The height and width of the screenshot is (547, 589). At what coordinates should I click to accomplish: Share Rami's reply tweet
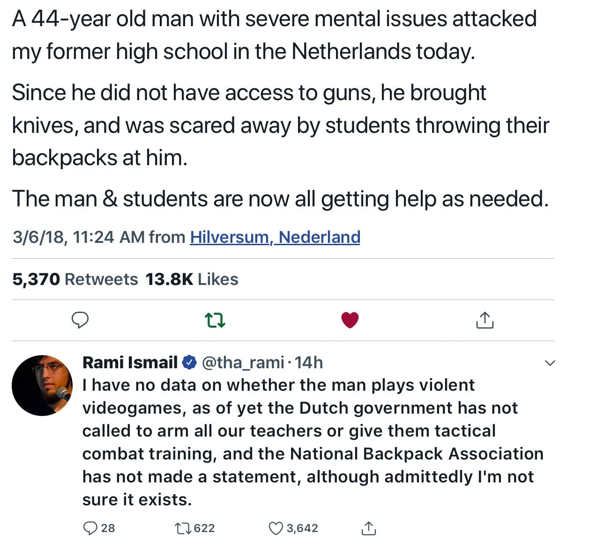click(369, 528)
